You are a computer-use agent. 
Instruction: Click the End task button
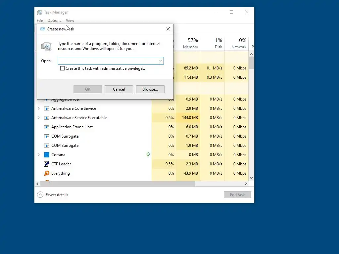tap(237, 195)
